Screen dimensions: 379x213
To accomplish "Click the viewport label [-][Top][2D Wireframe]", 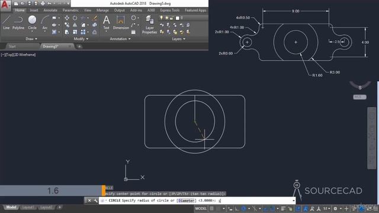I will click(x=18, y=55).
